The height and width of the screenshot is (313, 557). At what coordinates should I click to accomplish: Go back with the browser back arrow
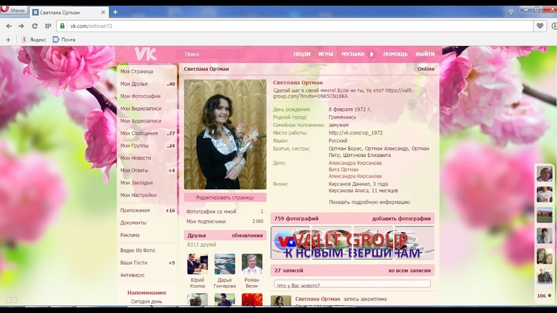click(x=9, y=26)
